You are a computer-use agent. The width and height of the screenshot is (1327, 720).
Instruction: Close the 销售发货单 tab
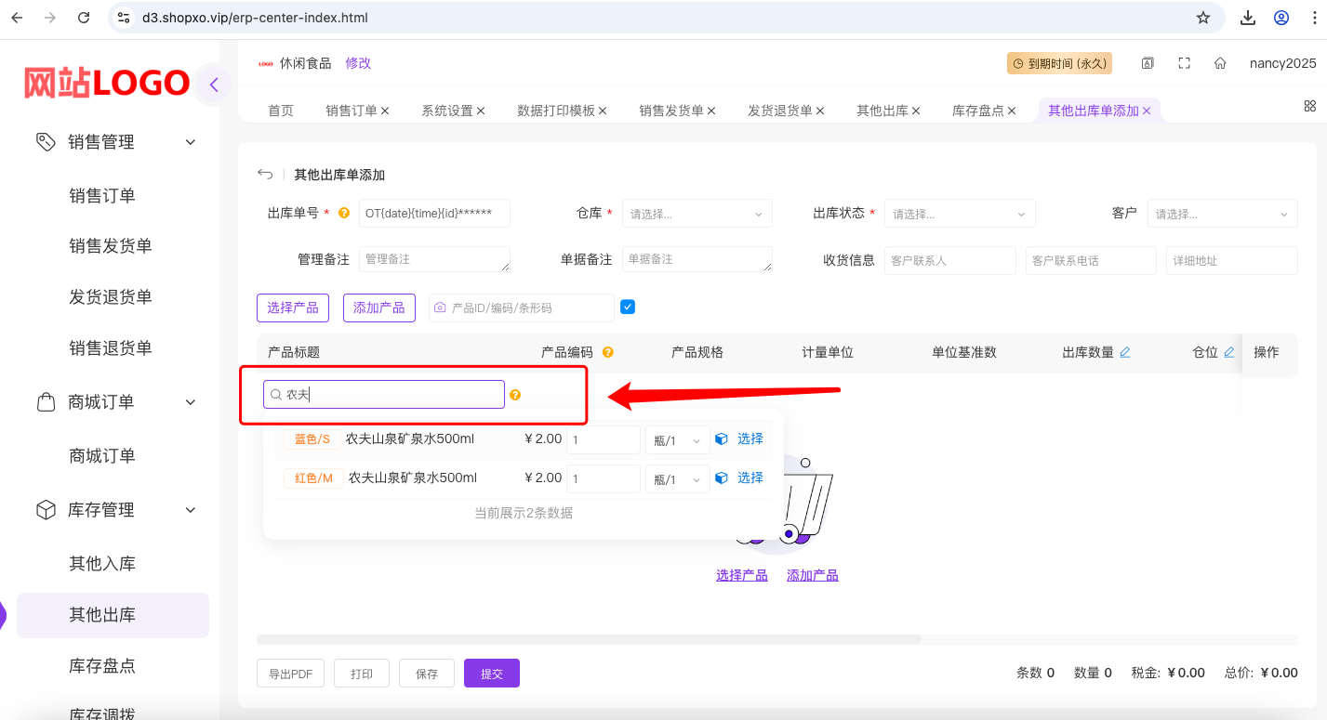711,111
